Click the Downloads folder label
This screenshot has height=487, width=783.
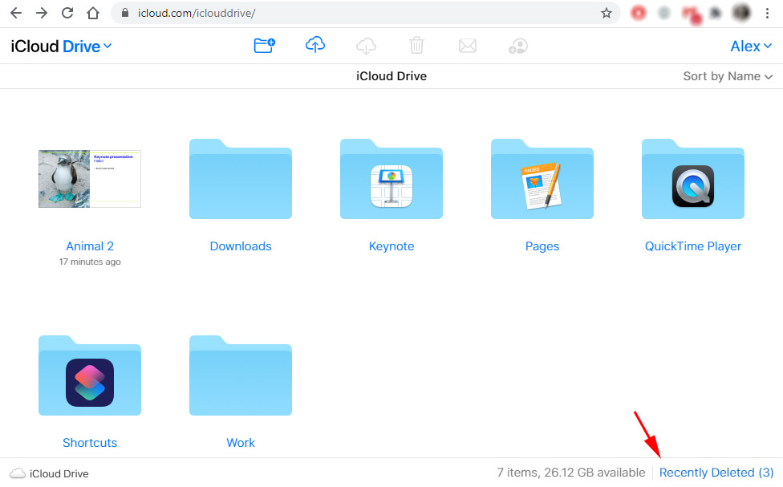tap(241, 246)
